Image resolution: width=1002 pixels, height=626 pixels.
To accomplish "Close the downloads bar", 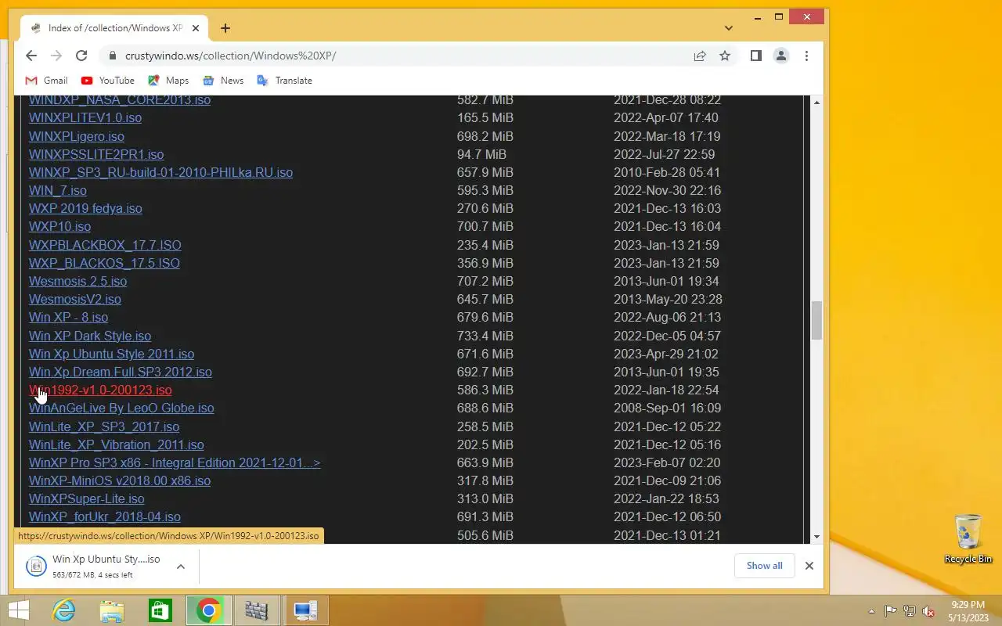I will [809, 566].
